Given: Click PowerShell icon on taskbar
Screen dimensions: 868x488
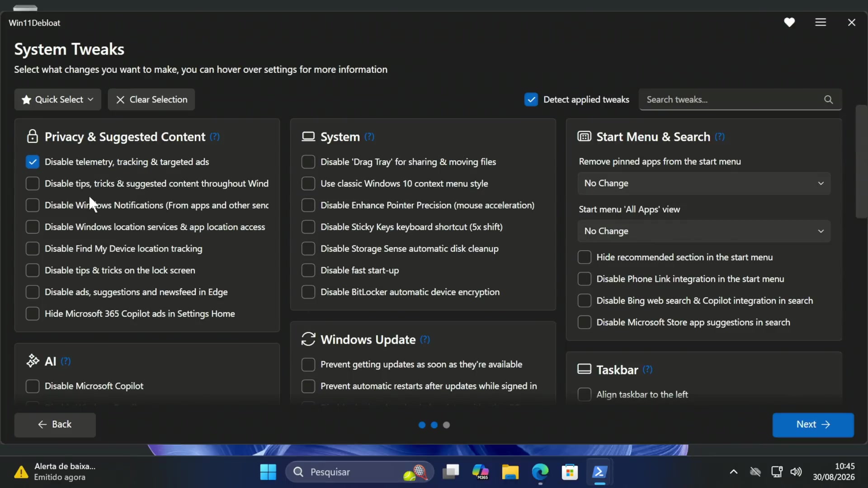Looking at the screenshot, I should click(599, 472).
